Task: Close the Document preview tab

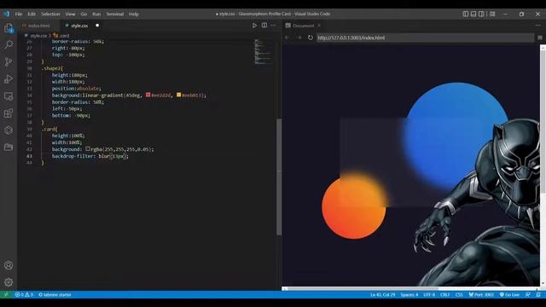Action: [319, 26]
